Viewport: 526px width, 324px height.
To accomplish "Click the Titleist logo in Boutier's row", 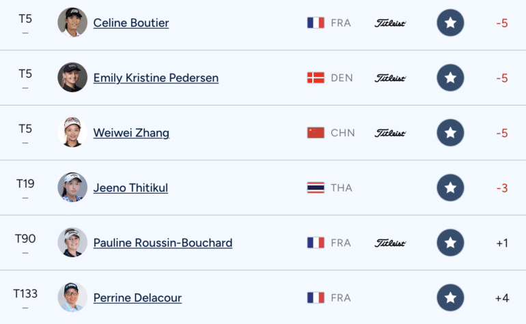I will tap(390, 23).
